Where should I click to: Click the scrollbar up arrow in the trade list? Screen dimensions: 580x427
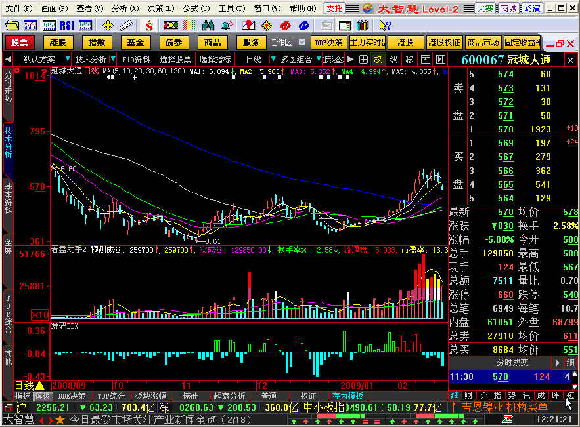(x=575, y=373)
